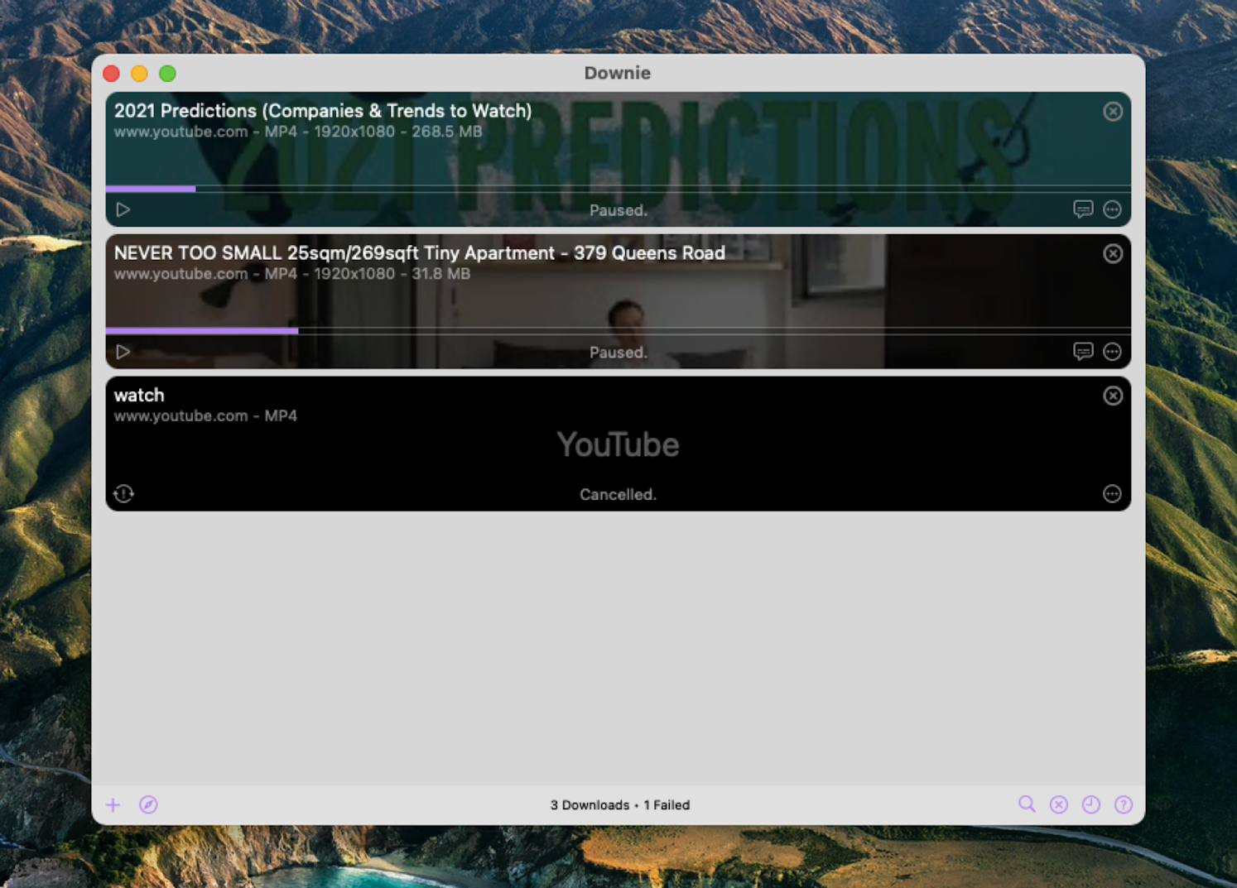Add a new download with plus icon
The height and width of the screenshot is (888, 1237).
(113, 804)
